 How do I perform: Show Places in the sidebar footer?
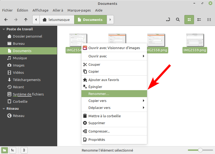[5, 150]
